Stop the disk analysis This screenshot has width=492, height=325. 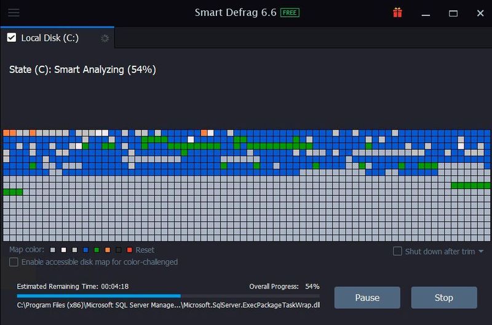[444, 297]
